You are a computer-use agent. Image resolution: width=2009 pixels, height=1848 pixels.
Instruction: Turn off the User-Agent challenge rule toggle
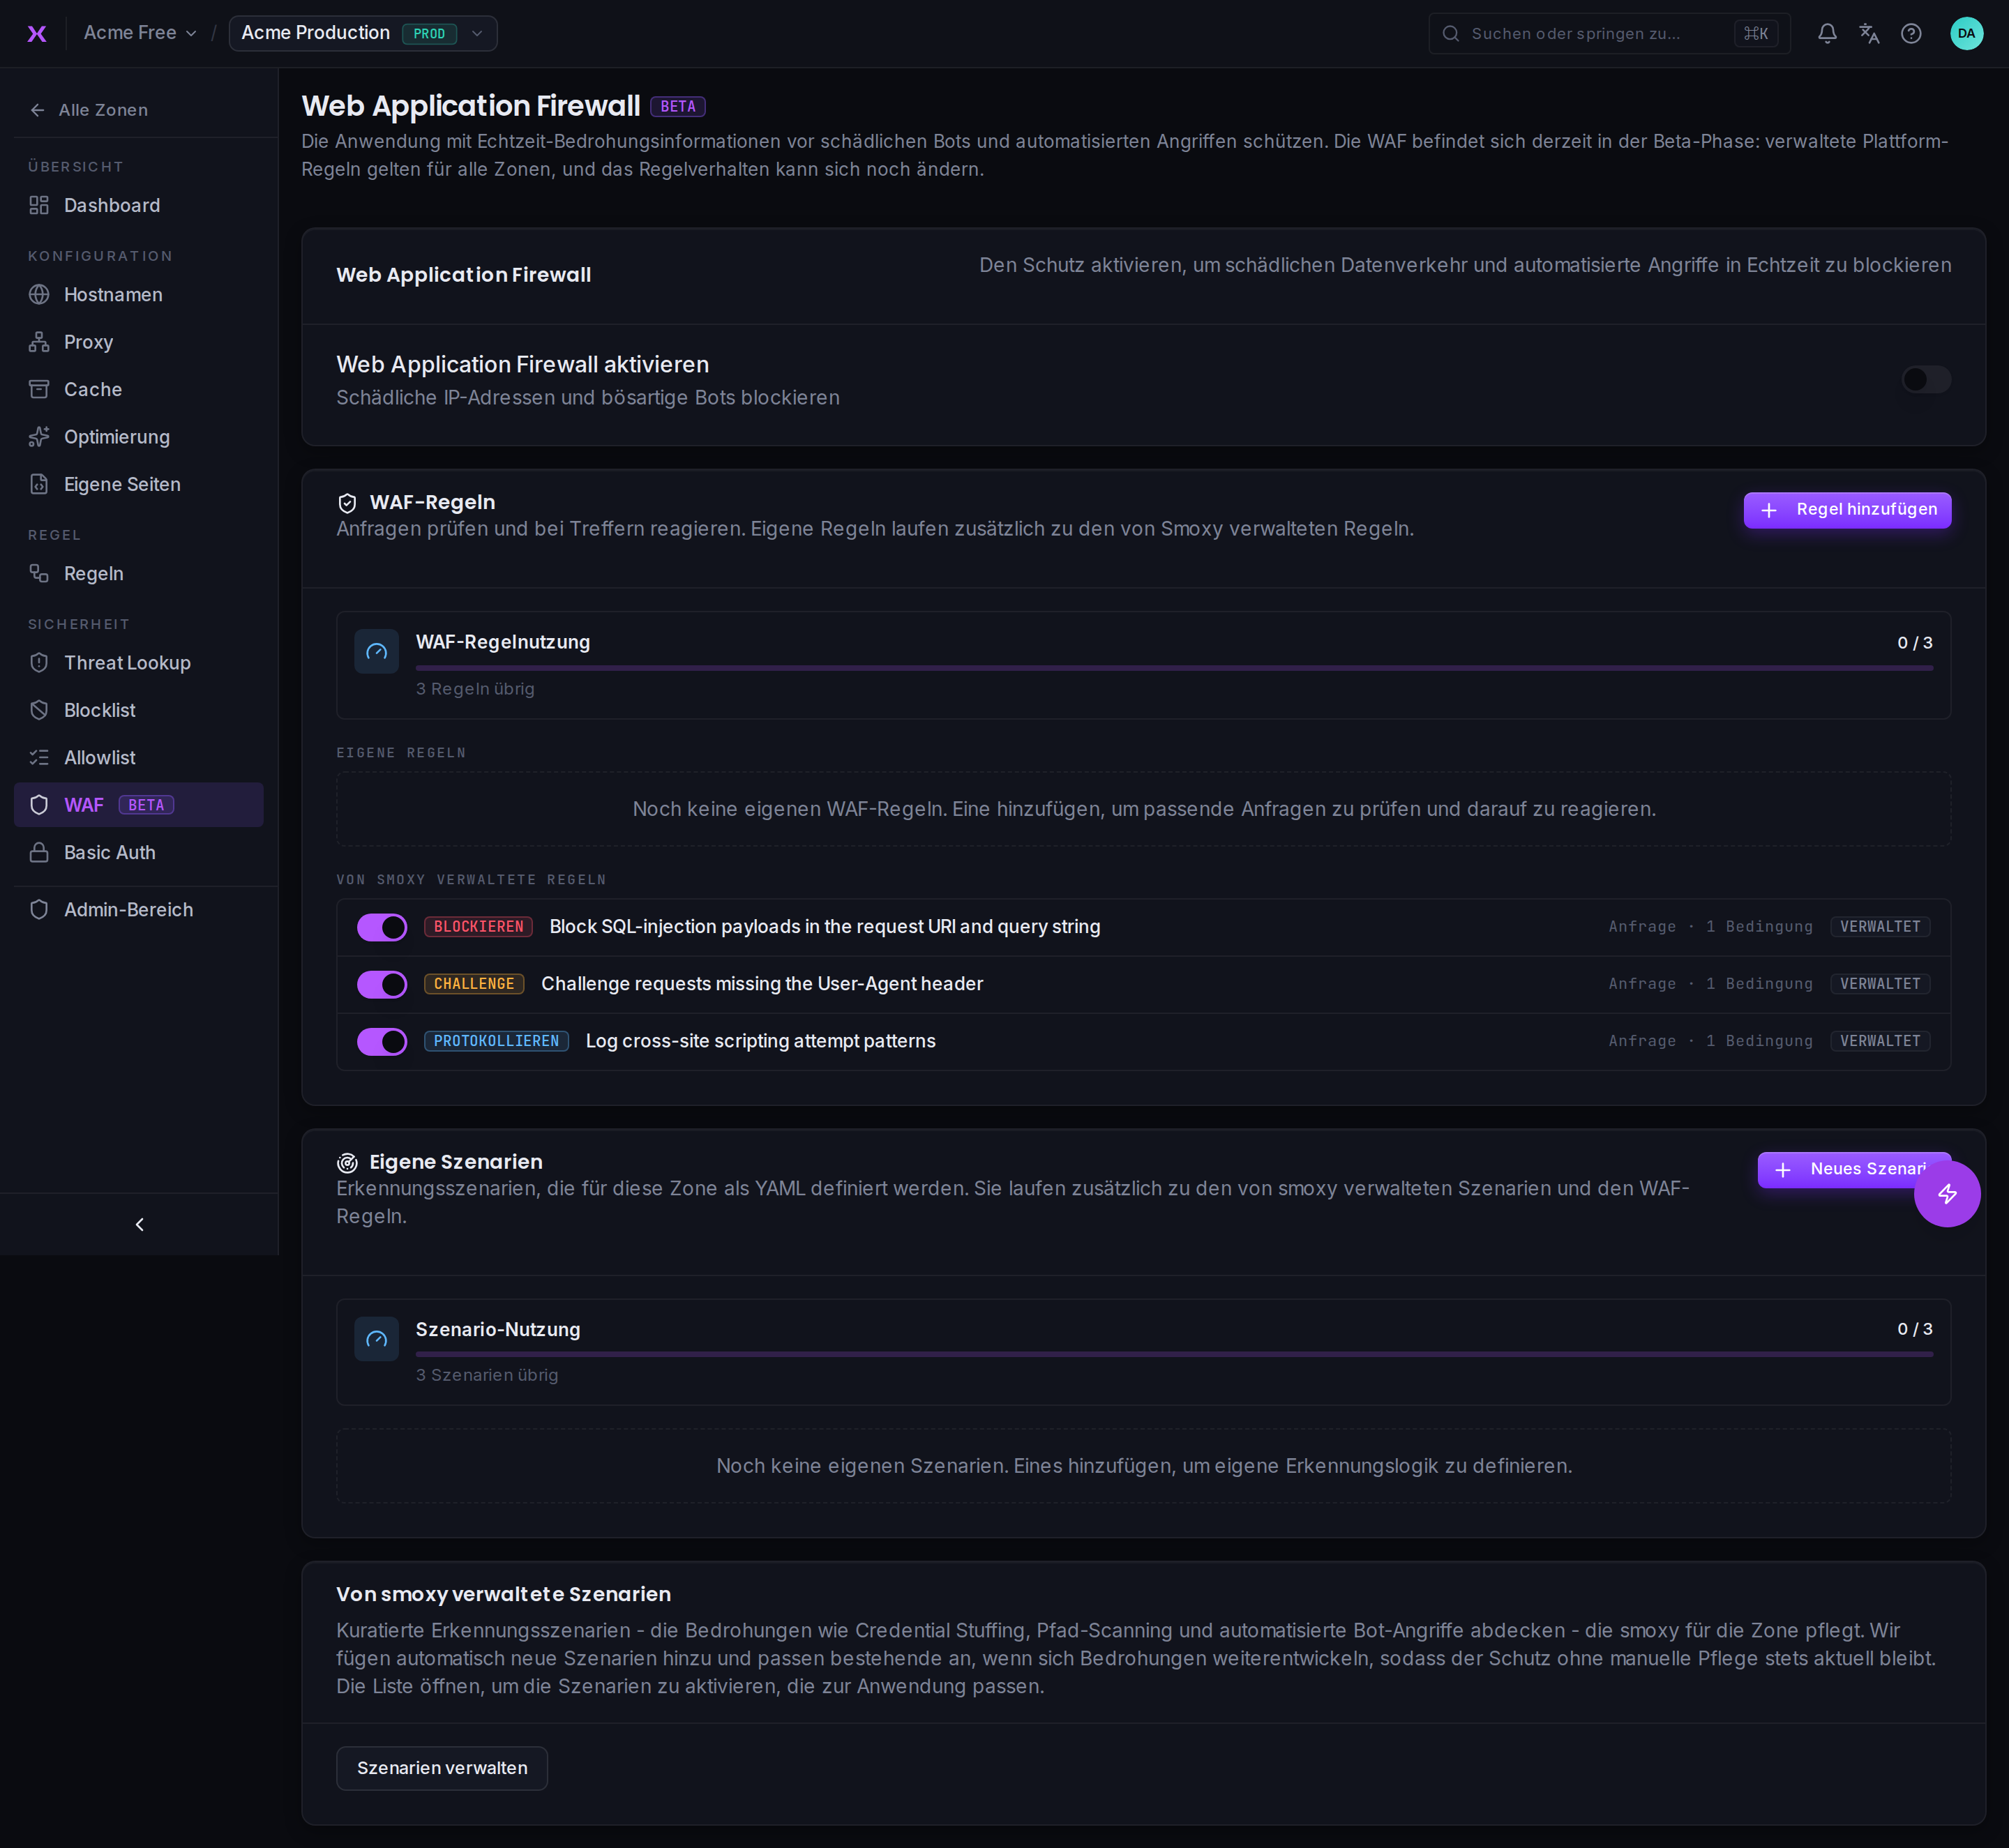(381, 984)
